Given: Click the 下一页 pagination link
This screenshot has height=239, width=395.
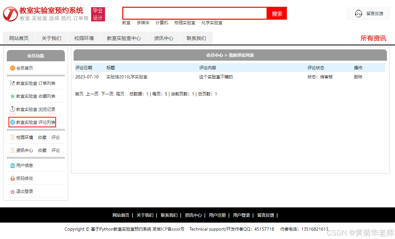Looking at the screenshot, I should tap(107, 94).
